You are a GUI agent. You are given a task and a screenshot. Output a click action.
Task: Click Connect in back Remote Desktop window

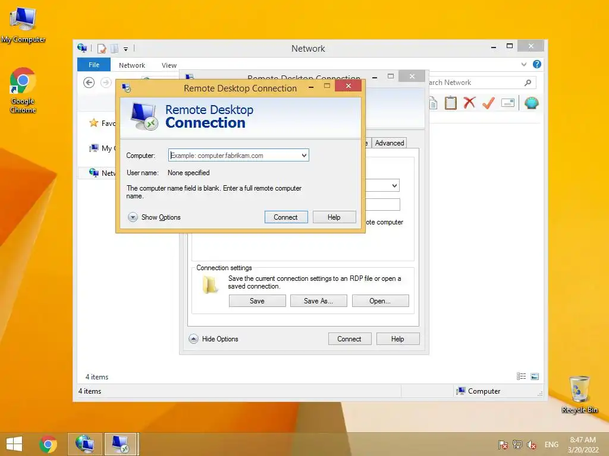pyautogui.click(x=350, y=339)
